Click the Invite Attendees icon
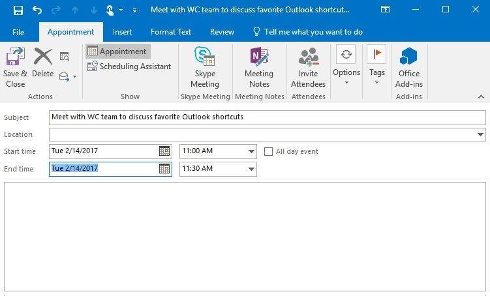 pos(309,57)
